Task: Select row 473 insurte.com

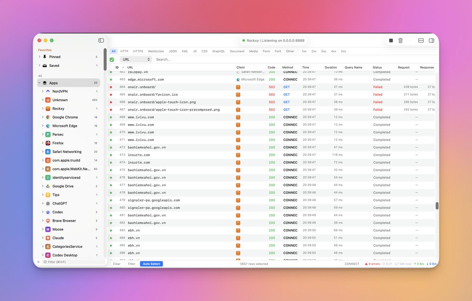Action: point(272,155)
